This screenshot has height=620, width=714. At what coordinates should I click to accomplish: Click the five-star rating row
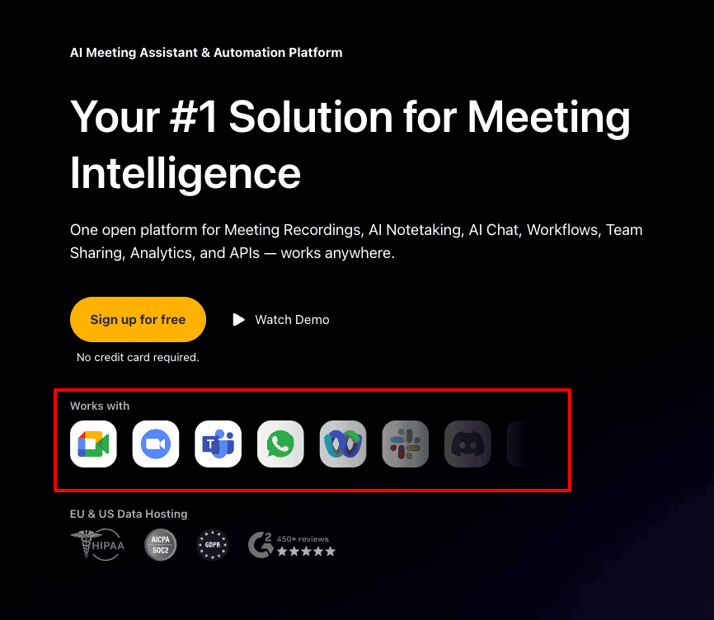point(307,552)
